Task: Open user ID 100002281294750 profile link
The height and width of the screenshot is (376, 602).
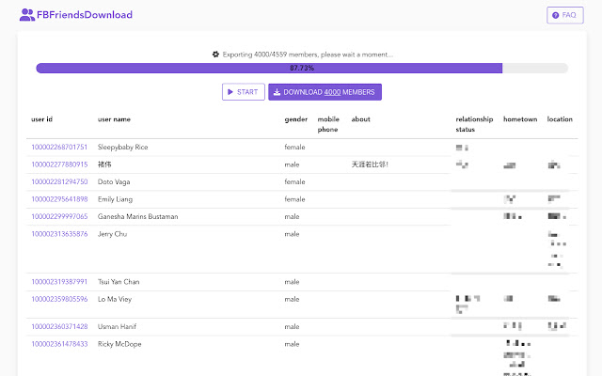Action: pos(59,181)
